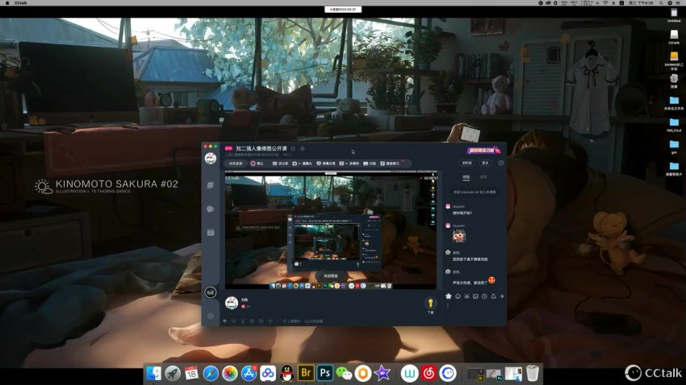Click the whiteboard toolbar button

click(370, 164)
